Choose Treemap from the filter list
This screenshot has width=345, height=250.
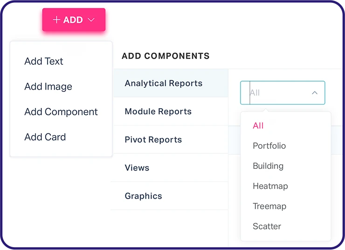tap(269, 206)
